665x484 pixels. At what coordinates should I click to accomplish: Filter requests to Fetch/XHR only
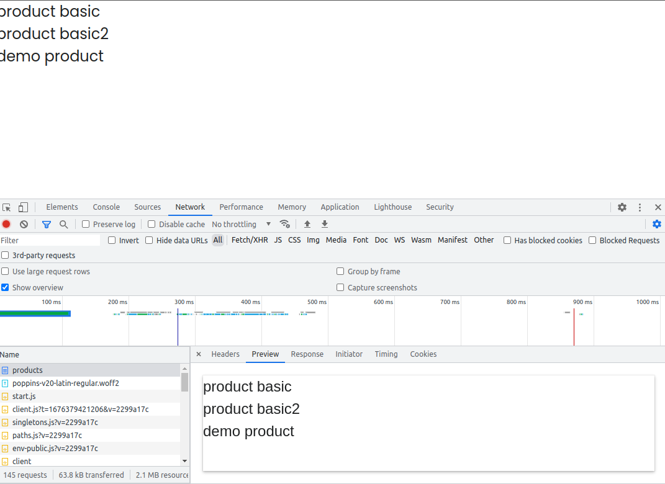tap(250, 240)
